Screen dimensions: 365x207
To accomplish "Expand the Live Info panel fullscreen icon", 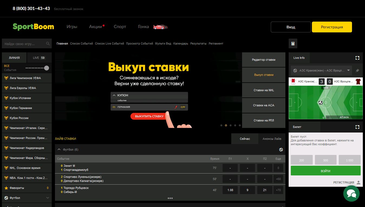I will pyautogui.click(x=357, y=58).
